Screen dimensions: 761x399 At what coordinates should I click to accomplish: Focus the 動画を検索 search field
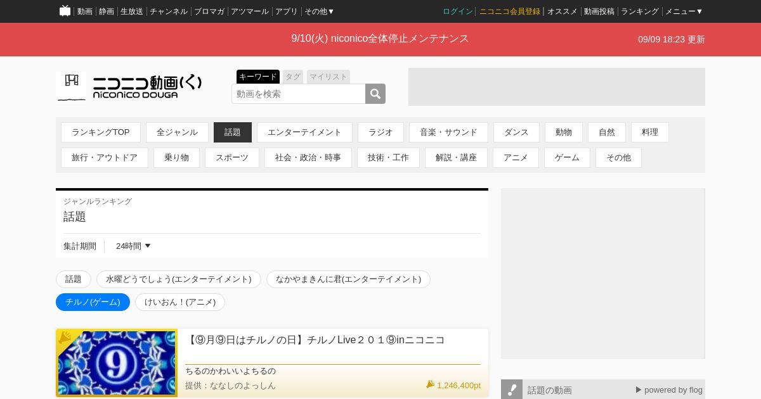point(299,94)
